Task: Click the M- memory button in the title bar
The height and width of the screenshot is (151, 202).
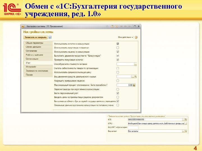Action: coord(130,26)
